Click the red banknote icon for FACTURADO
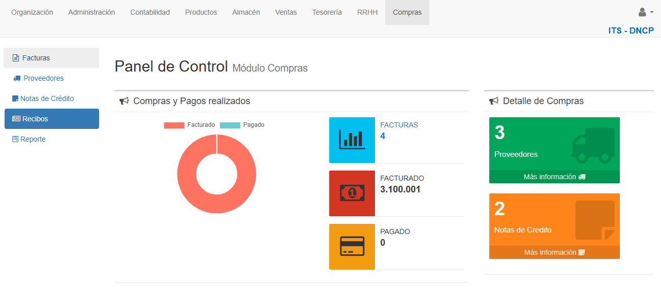The image size is (661, 300). (352, 193)
